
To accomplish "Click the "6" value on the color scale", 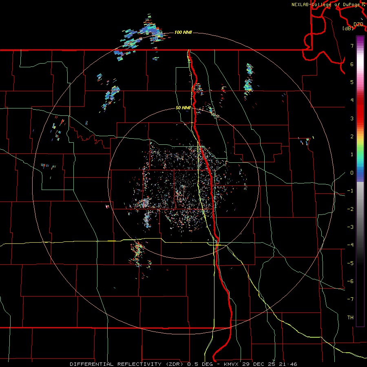I will [352, 64].
